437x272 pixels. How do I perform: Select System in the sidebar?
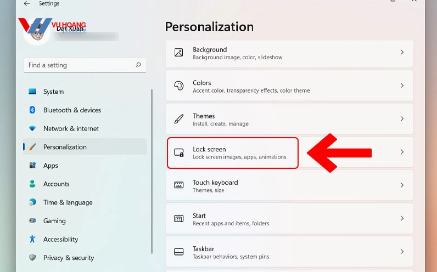(x=54, y=92)
